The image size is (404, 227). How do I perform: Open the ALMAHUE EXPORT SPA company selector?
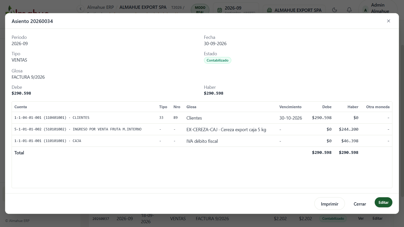tap(294, 10)
